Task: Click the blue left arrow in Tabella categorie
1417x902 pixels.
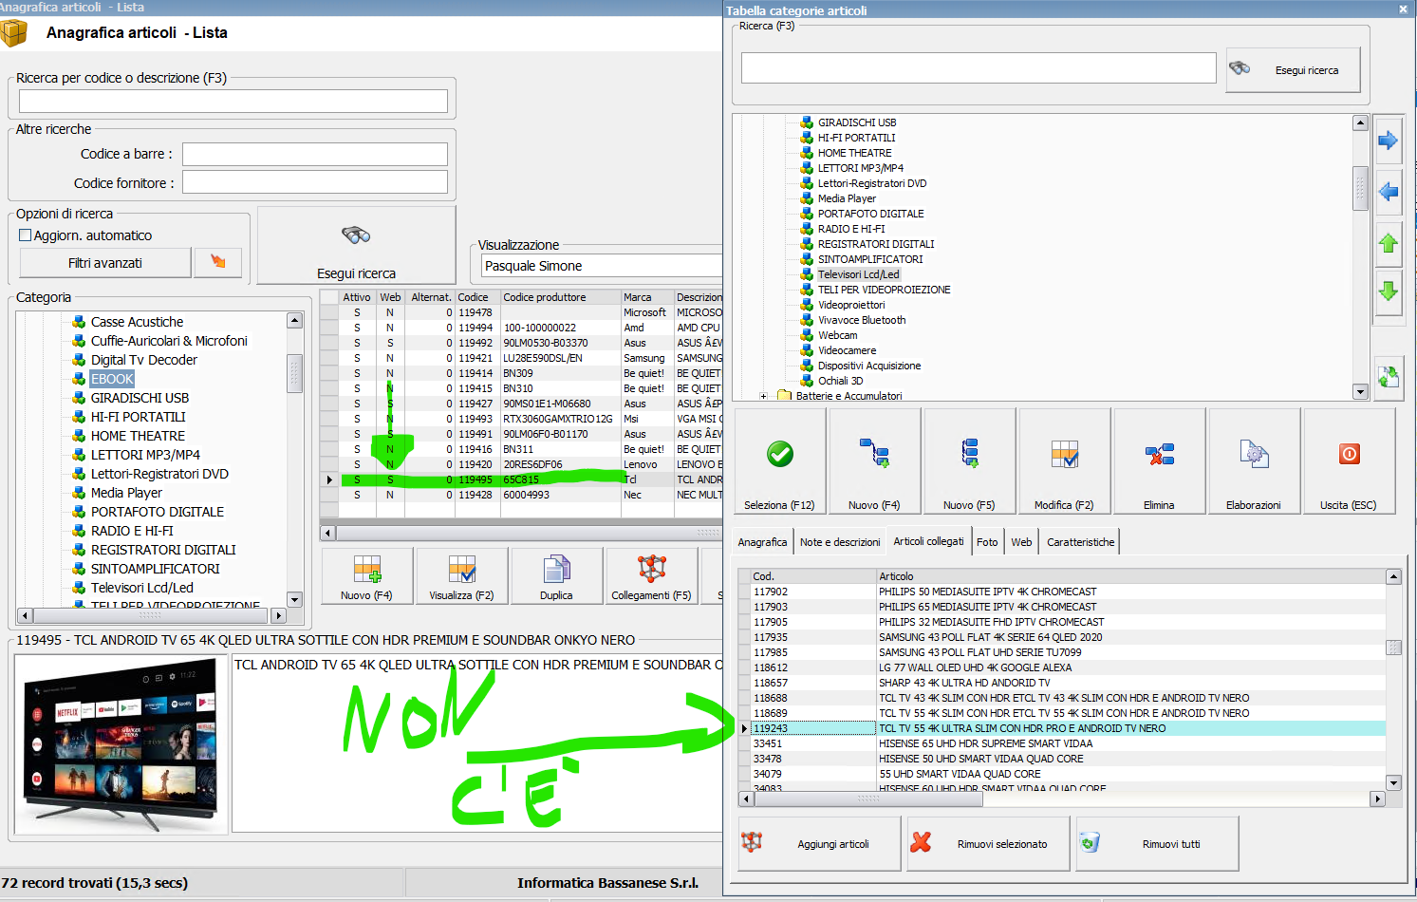Action: tap(1389, 192)
